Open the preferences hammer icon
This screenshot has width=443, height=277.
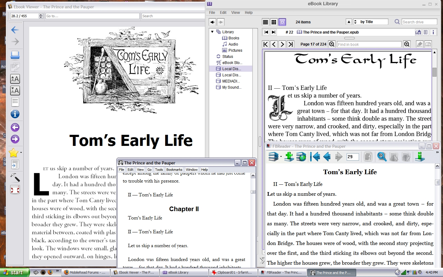(15, 177)
